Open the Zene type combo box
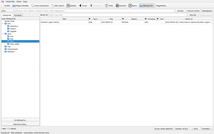 tap(8, 11)
